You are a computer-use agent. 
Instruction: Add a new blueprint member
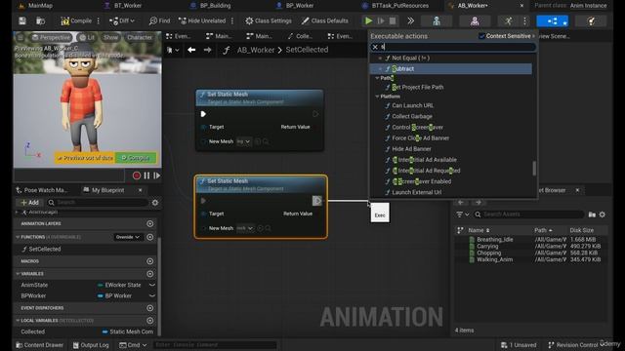[x=30, y=203]
